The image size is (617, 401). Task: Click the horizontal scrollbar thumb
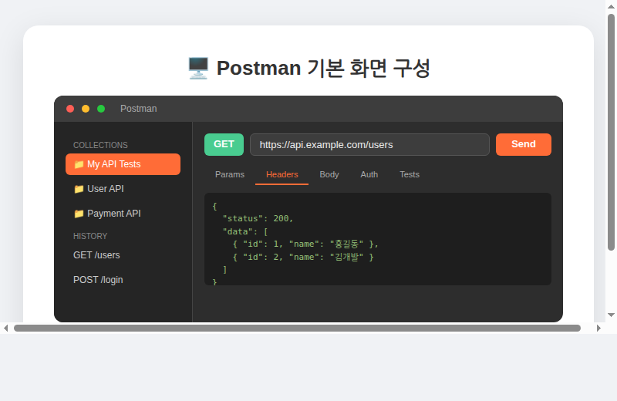coord(297,329)
